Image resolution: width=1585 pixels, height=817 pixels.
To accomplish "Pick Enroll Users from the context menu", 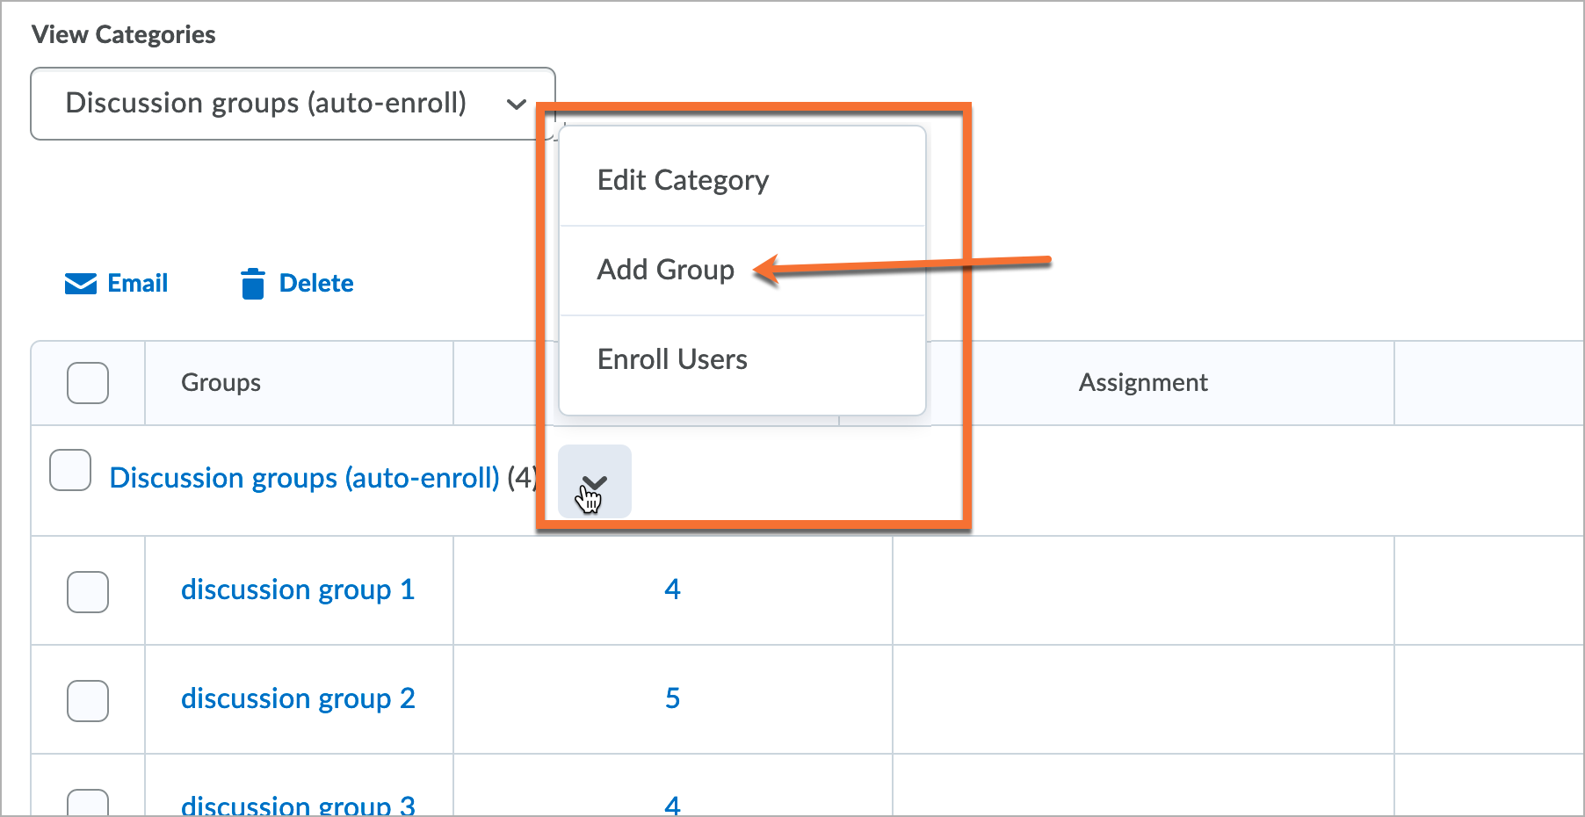I will pyautogui.click(x=672, y=359).
